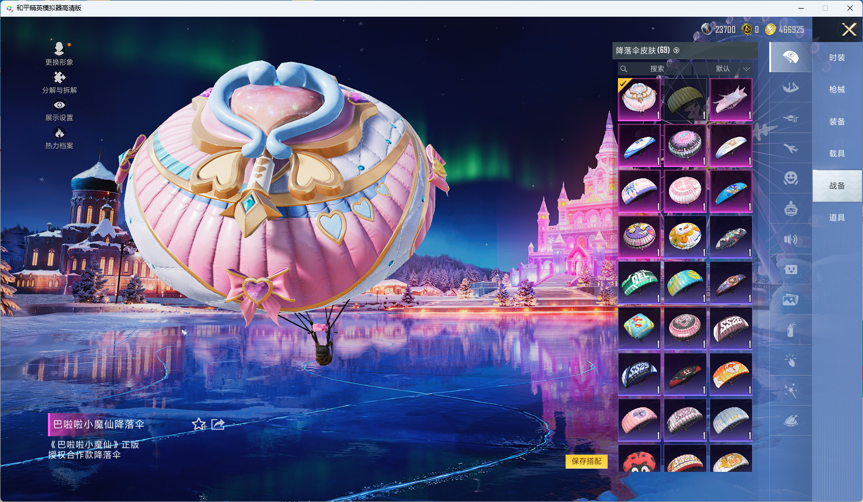Open 展示设置 display settings eye icon
Viewport: 863px width, 502px height.
(59, 106)
